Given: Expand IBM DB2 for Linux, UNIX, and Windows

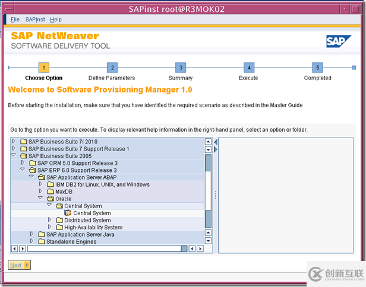Looking at the screenshot, I should [x=41, y=184].
